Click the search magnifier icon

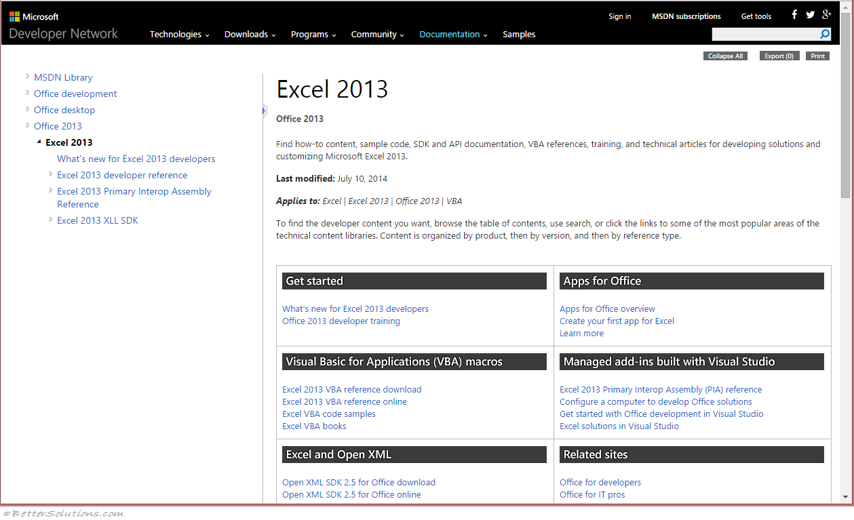point(826,34)
